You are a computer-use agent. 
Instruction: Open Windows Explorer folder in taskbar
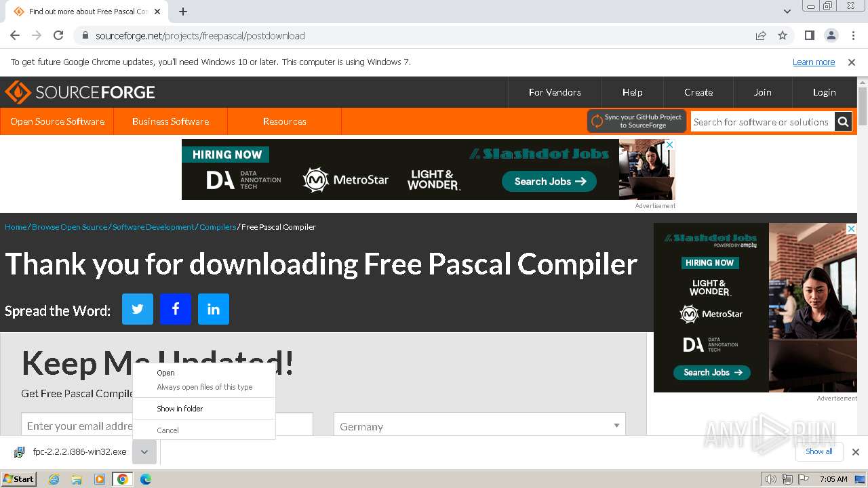pyautogui.click(x=77, y=479)
